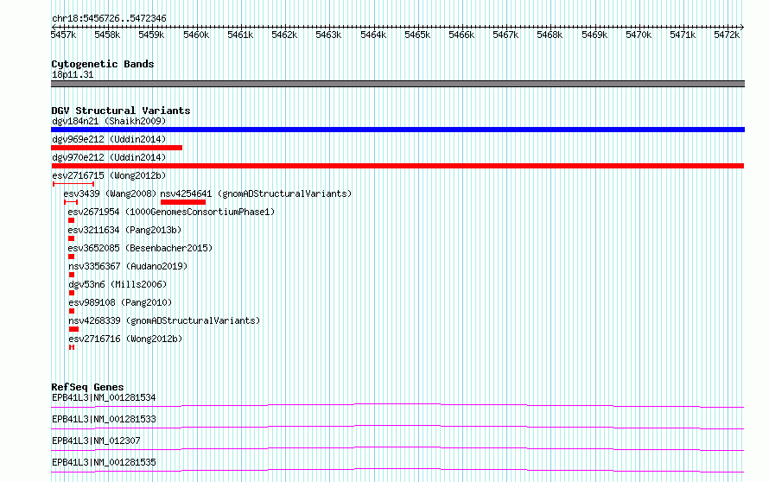
Task: Open EPB41L3|NM_001281534 gene label
Action: 104,397
